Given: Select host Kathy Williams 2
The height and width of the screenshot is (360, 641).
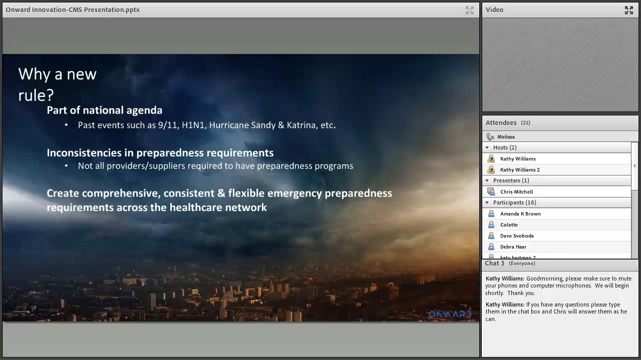Looking at the screenshot, I should pos(557,170).
